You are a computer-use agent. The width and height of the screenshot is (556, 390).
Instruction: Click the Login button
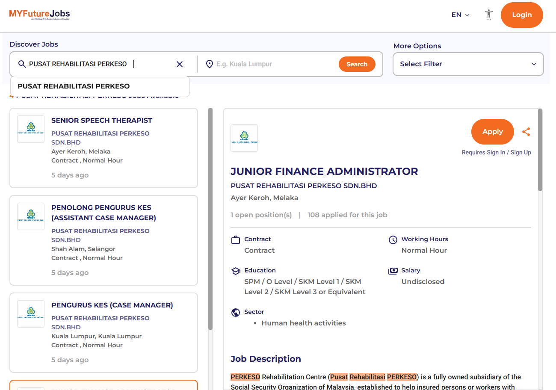522,15
